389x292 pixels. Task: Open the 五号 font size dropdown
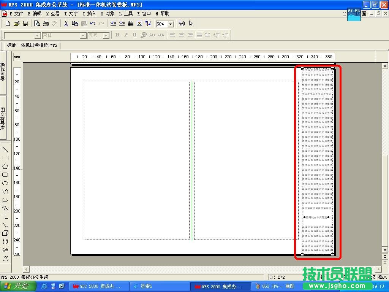pyautogui.click(x=106, y=35)
